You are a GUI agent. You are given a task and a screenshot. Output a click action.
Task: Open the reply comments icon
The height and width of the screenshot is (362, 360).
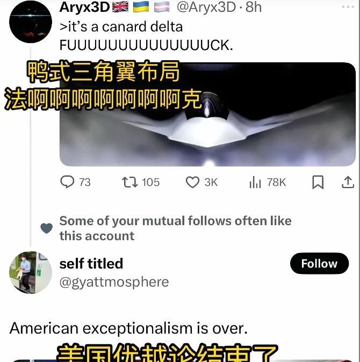[67, 182]
